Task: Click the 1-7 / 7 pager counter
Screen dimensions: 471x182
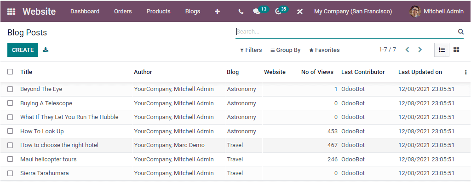Action: point(387,50)
